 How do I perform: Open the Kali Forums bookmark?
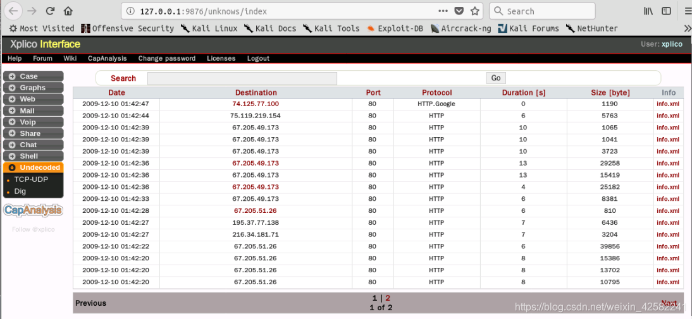click(x=528, y=28)
